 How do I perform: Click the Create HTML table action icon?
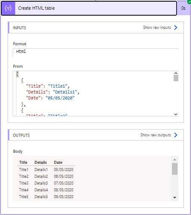tap(8, 8)
